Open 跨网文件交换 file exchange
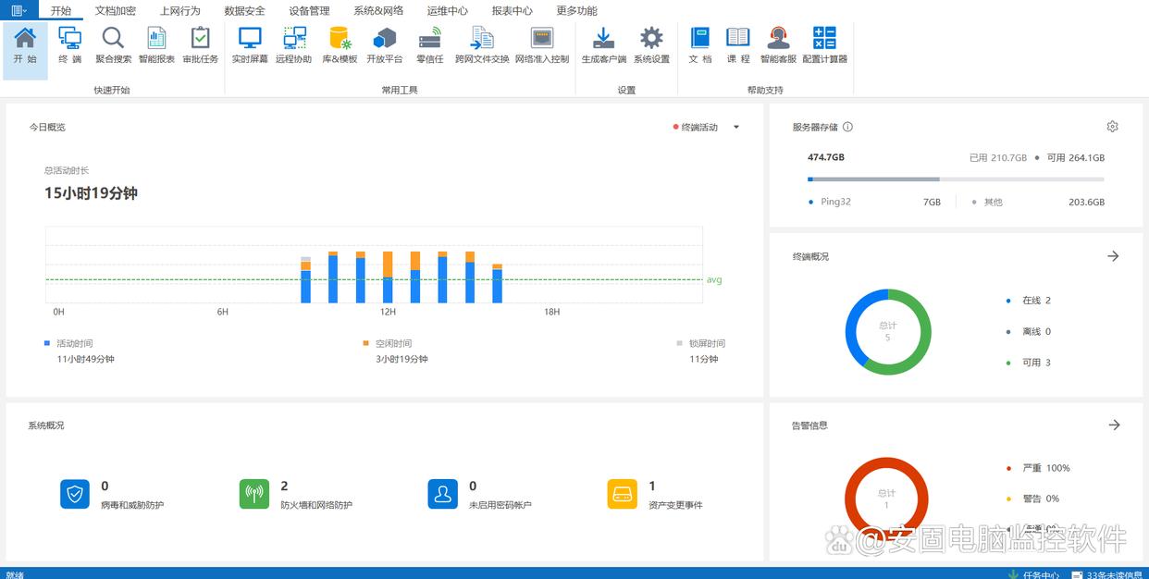The width and height of the screenshot is (1149, 579). click(x=482, y=44)
